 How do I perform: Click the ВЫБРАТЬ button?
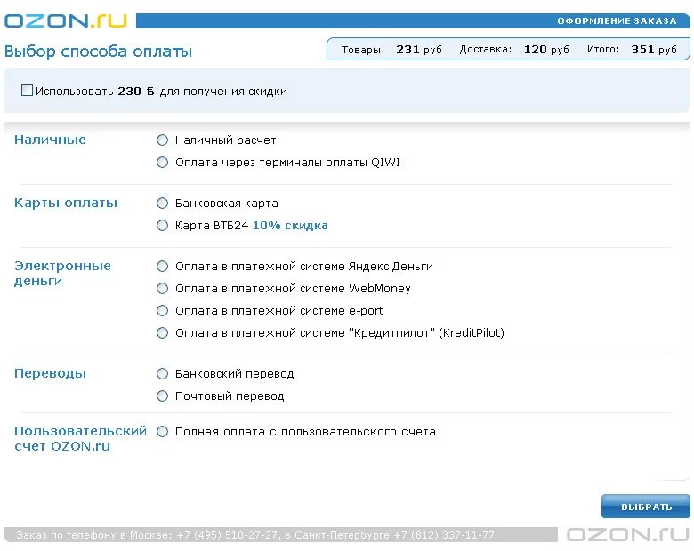pyautogui.click(x=646, y=507)
